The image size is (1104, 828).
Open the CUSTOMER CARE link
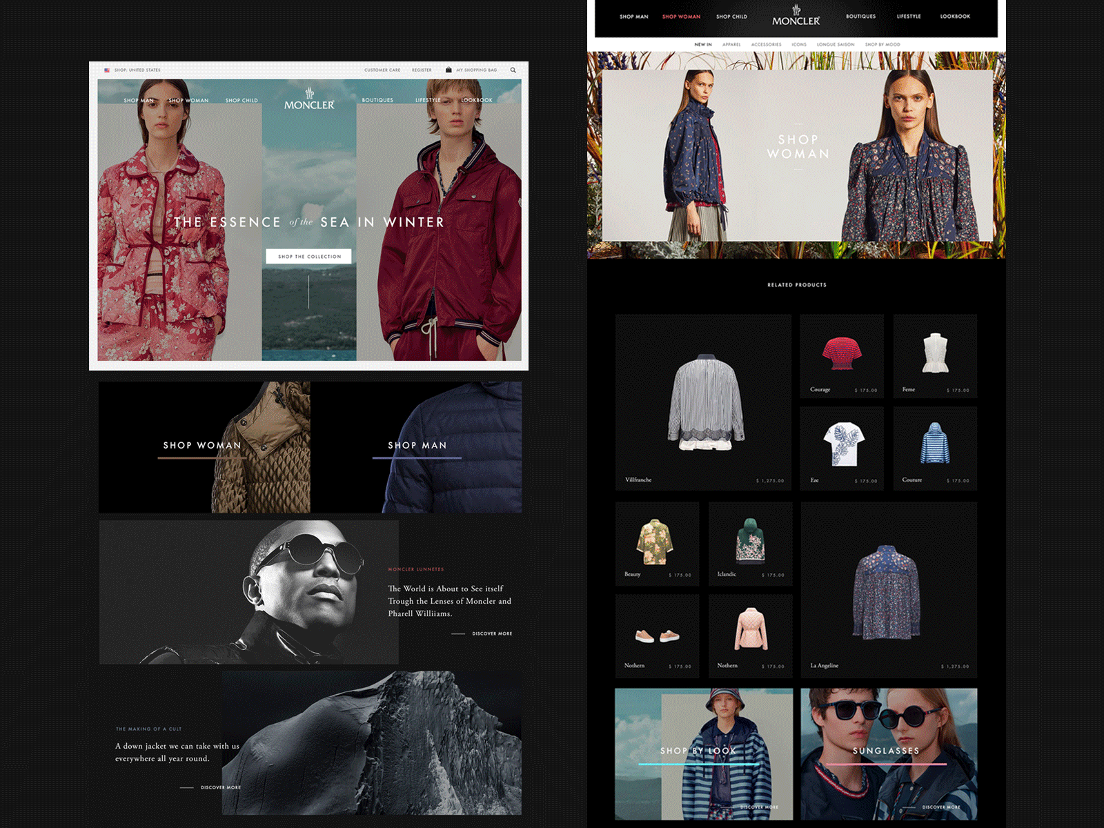pyautogui.click(x=382, y=70)
